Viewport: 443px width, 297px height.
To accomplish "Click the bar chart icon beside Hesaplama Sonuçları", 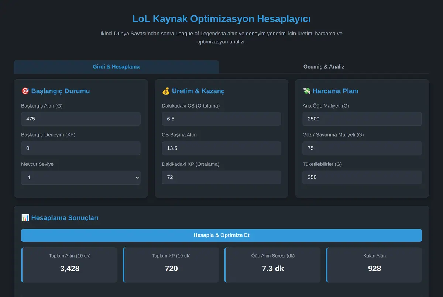I will pos(25,218).
